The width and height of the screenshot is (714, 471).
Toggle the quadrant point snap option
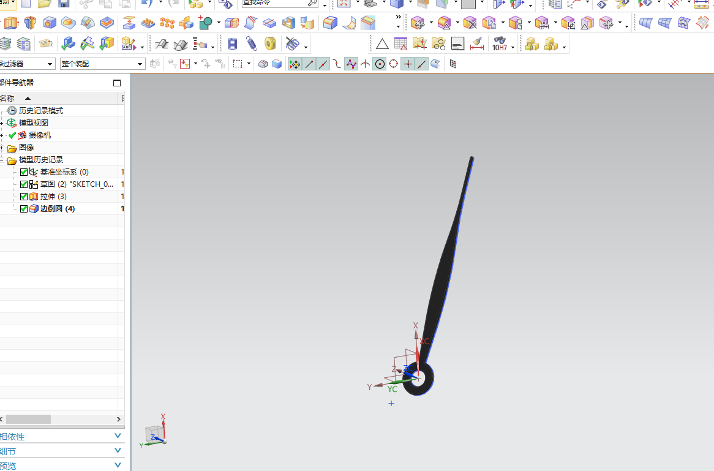pos(393,64)
